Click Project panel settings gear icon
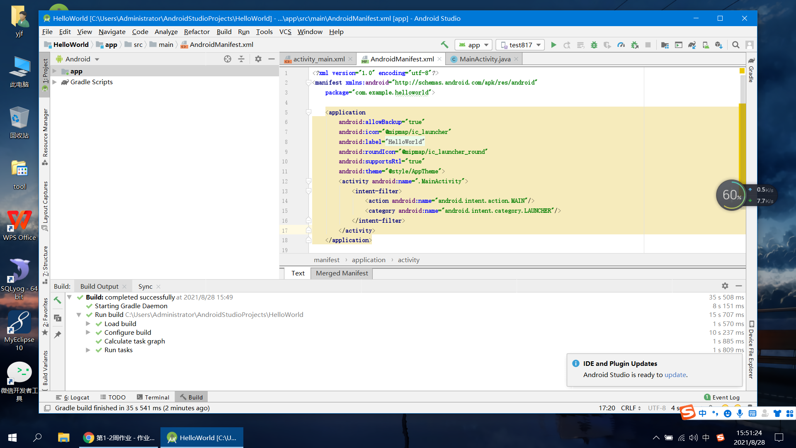 click(x=258, y=59)
